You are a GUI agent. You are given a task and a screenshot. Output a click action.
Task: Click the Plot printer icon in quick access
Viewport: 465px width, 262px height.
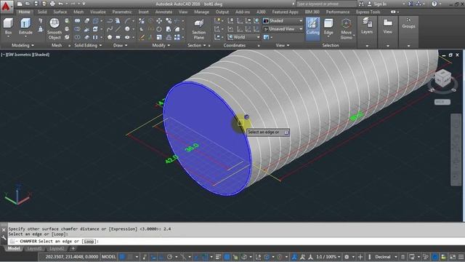52,4
